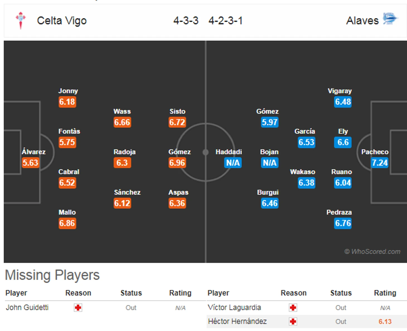Select Pedraza's 6.76 rating badge
The height and width of the screenshot is (331, 407).
click(343, 223)
